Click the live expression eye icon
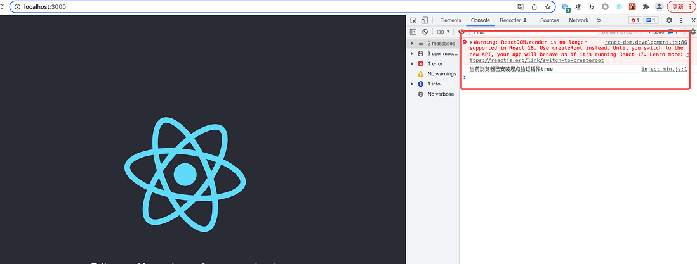 (x=461, y=32)
